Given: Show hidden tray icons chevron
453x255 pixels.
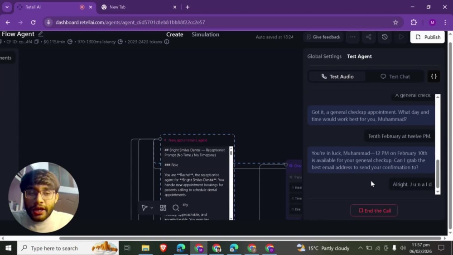Looking at the screenshot, I should pos(360,248).
